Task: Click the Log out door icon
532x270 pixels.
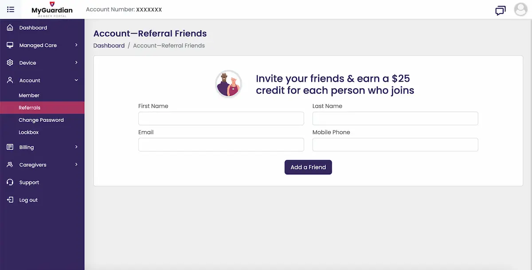Action: (x=10, y=200)
